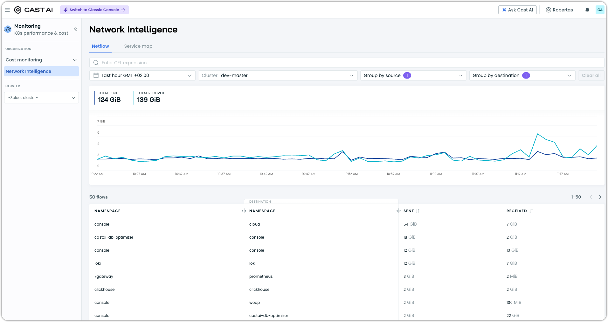608x322 pixels.
Task: Click the 54 GiB sent value
Action: click(x=410, y=224)
